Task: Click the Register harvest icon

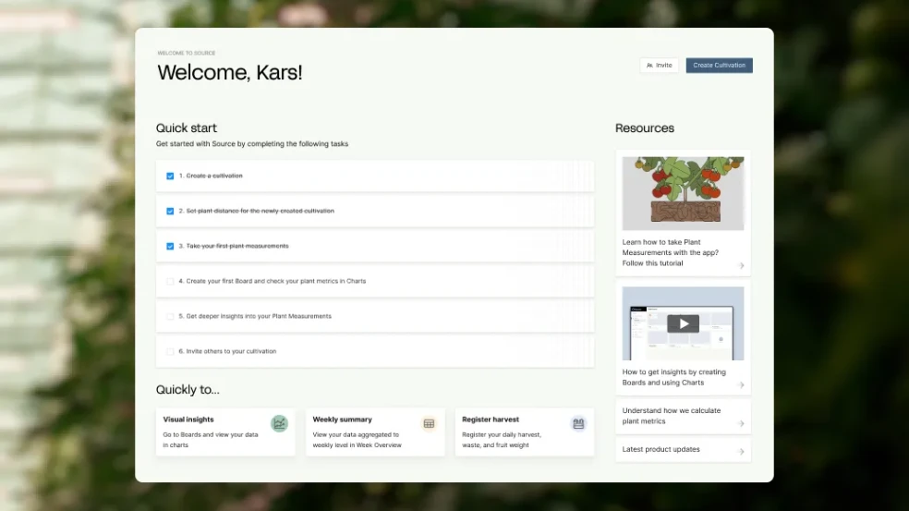Action: pos(578,423)
